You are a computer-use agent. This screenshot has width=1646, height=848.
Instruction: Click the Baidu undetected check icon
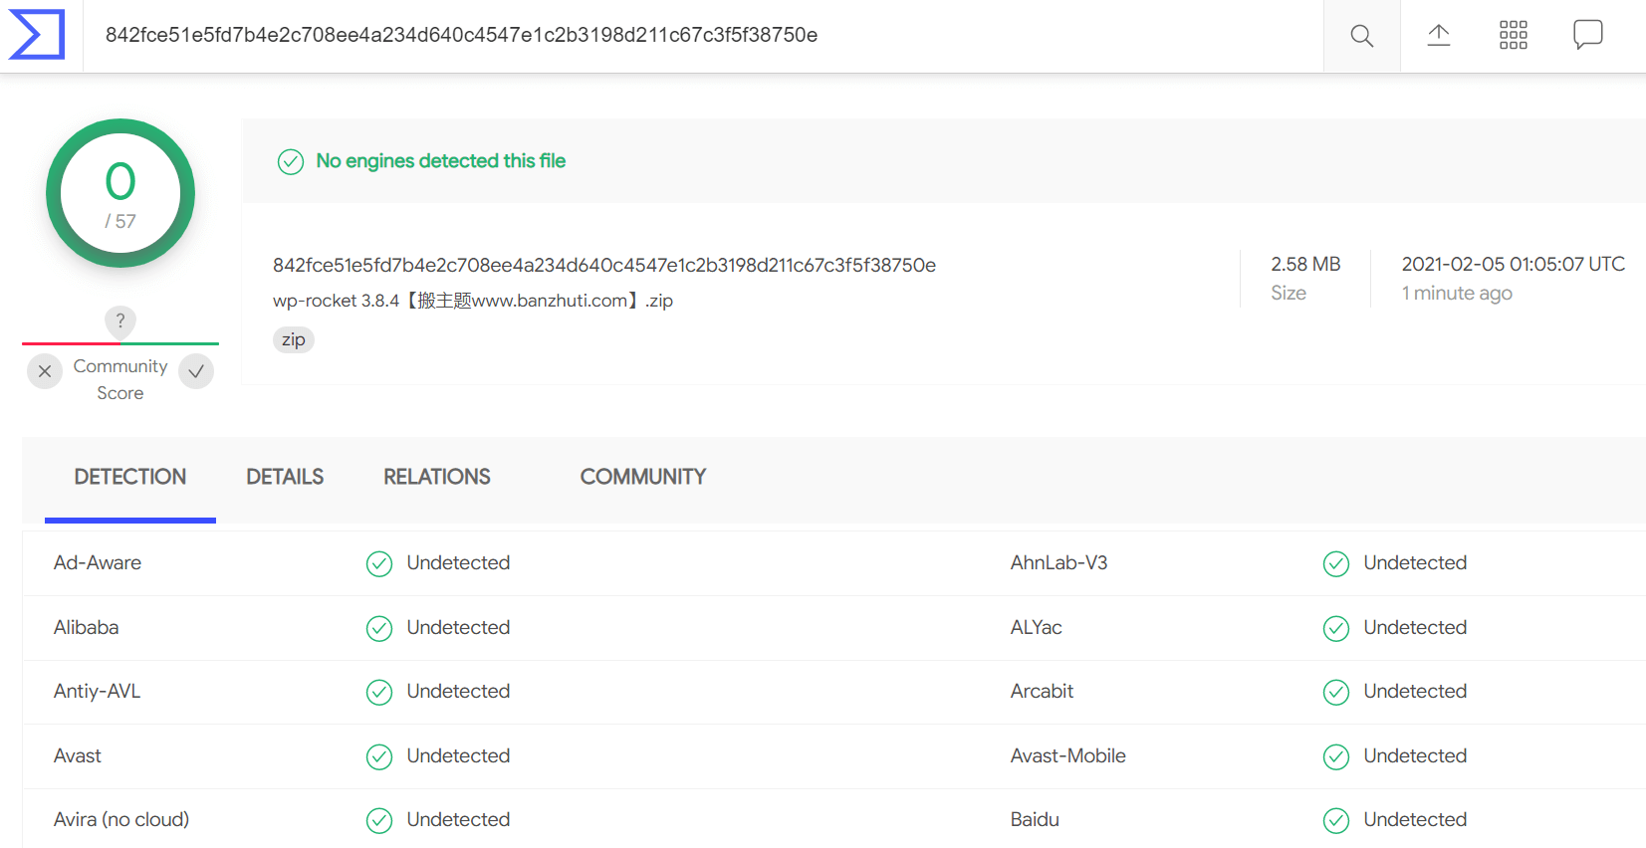[1336, 821]
